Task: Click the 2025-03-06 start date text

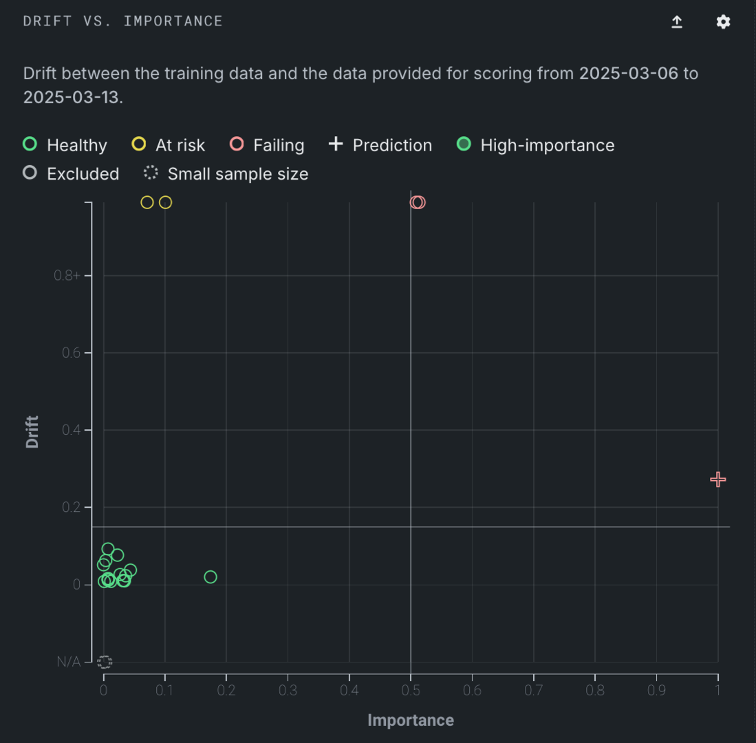Action: 628,74
